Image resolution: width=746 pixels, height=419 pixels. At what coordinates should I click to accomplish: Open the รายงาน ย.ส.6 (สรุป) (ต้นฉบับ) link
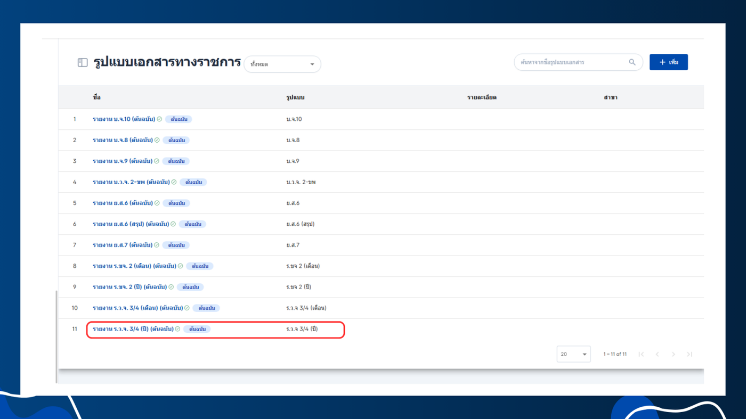click(x=131, y=224)
